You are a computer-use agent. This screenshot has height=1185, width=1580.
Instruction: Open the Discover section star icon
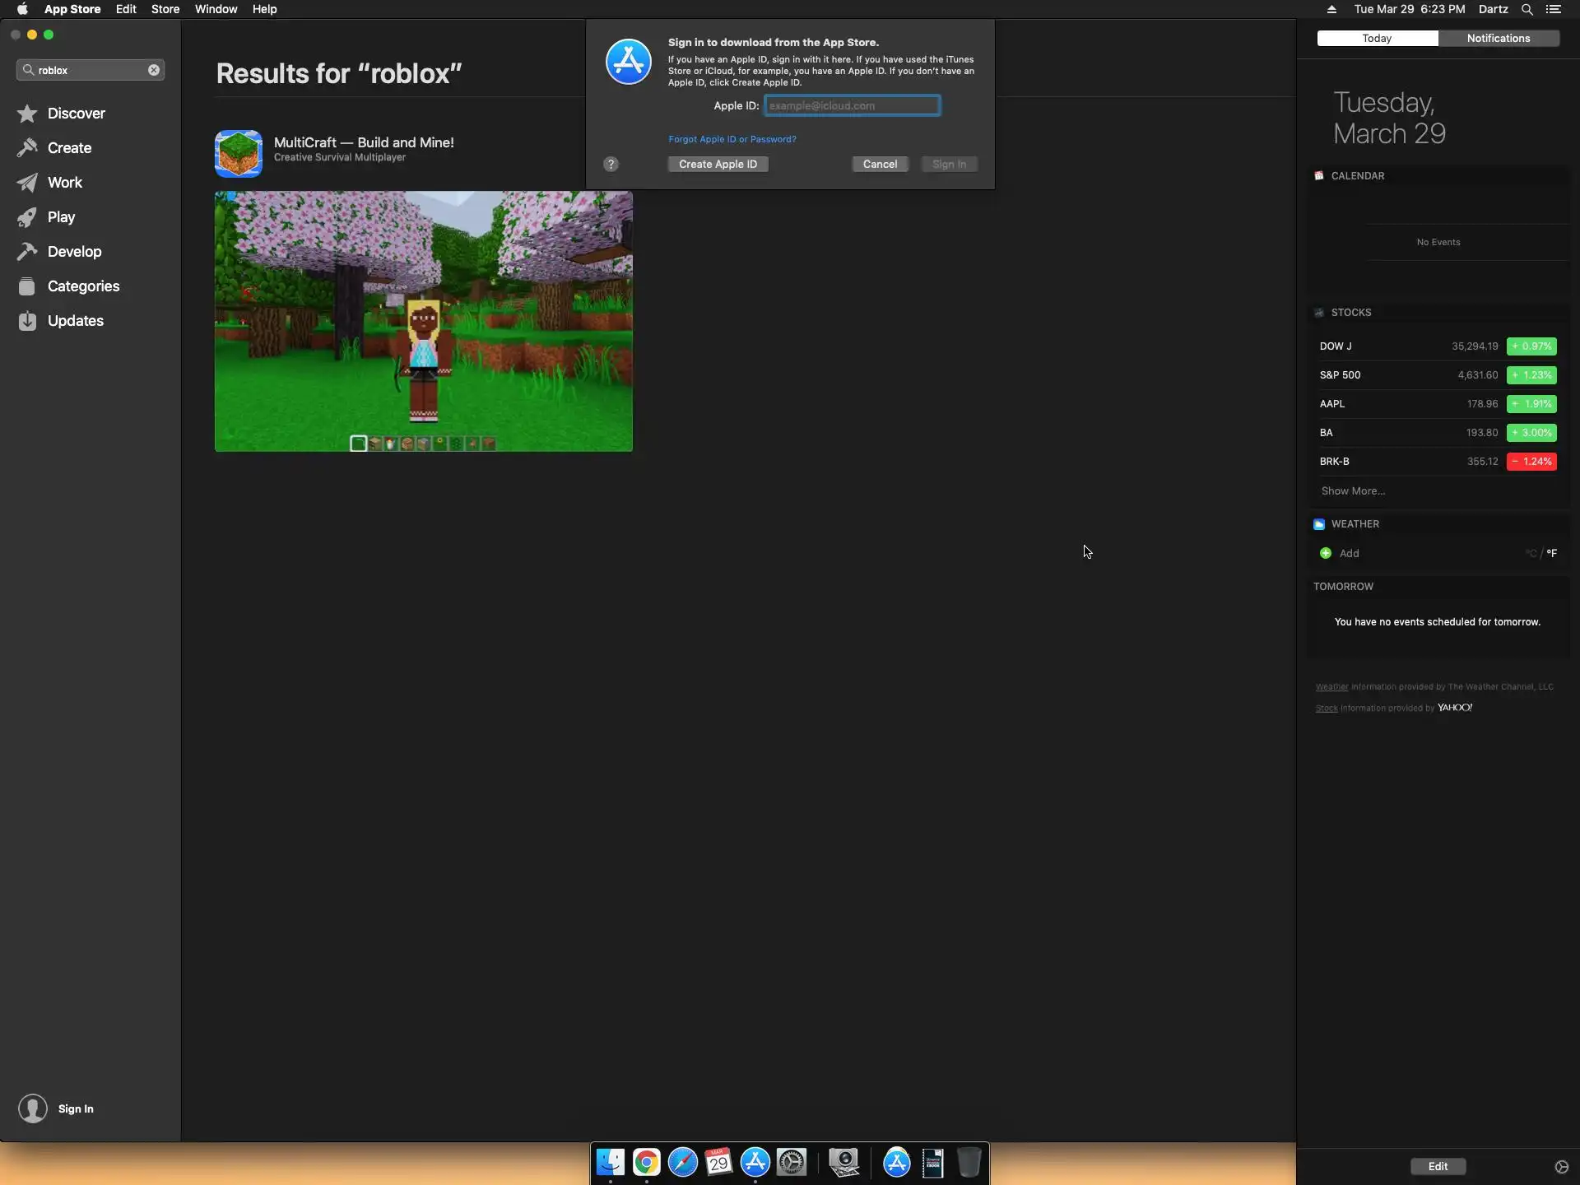pyautogui.click(x=27, y=114)
